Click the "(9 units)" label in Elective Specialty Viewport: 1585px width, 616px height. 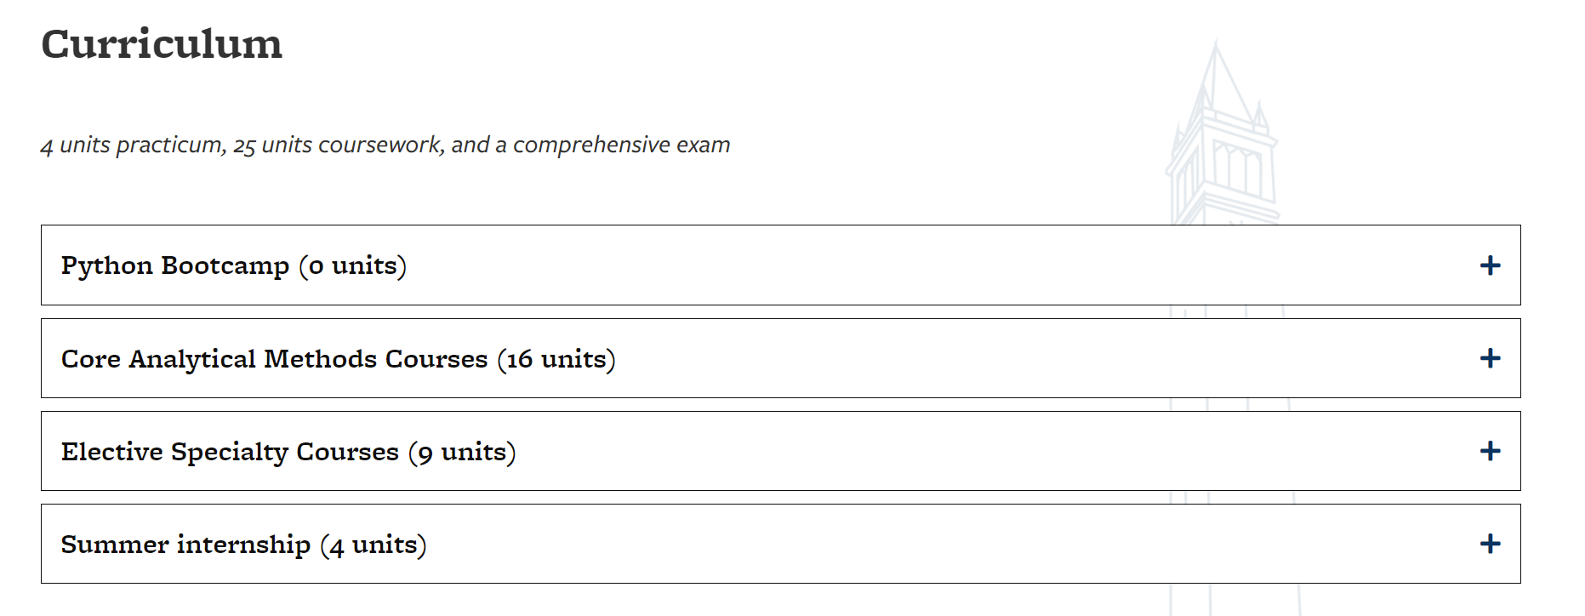(462, 452)
